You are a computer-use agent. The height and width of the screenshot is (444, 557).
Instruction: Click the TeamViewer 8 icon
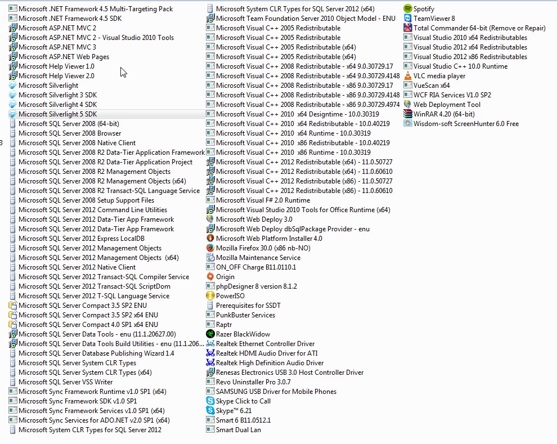(408, 18)
